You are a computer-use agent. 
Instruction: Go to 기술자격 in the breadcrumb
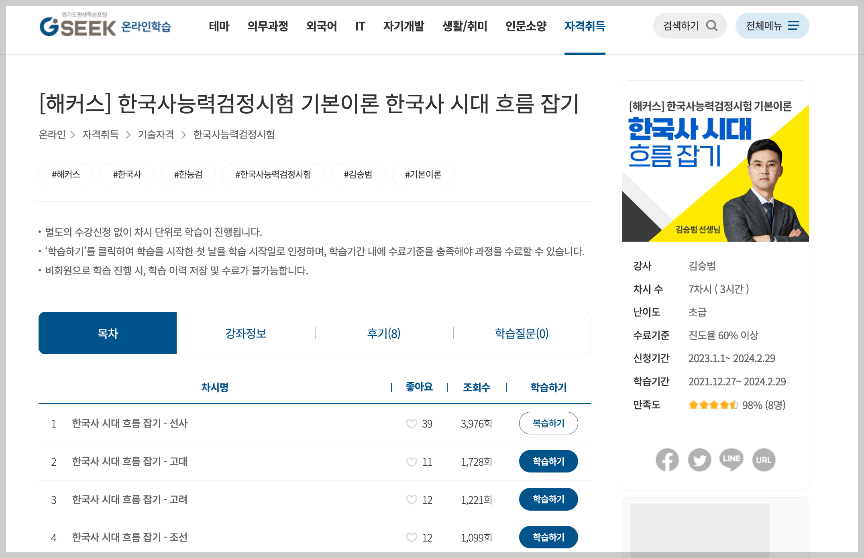(156, 134)
